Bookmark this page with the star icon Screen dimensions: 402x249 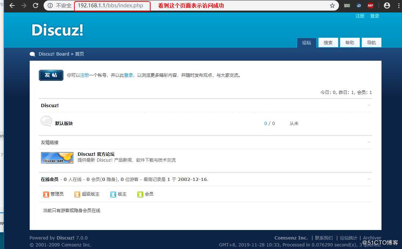[x=332, y=5]
